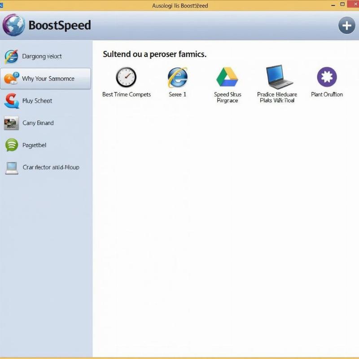The height and width of the screenshot is (359, 359).
Task: Click the green Pagietbel sidebar icon
Action: pos(11,145)
